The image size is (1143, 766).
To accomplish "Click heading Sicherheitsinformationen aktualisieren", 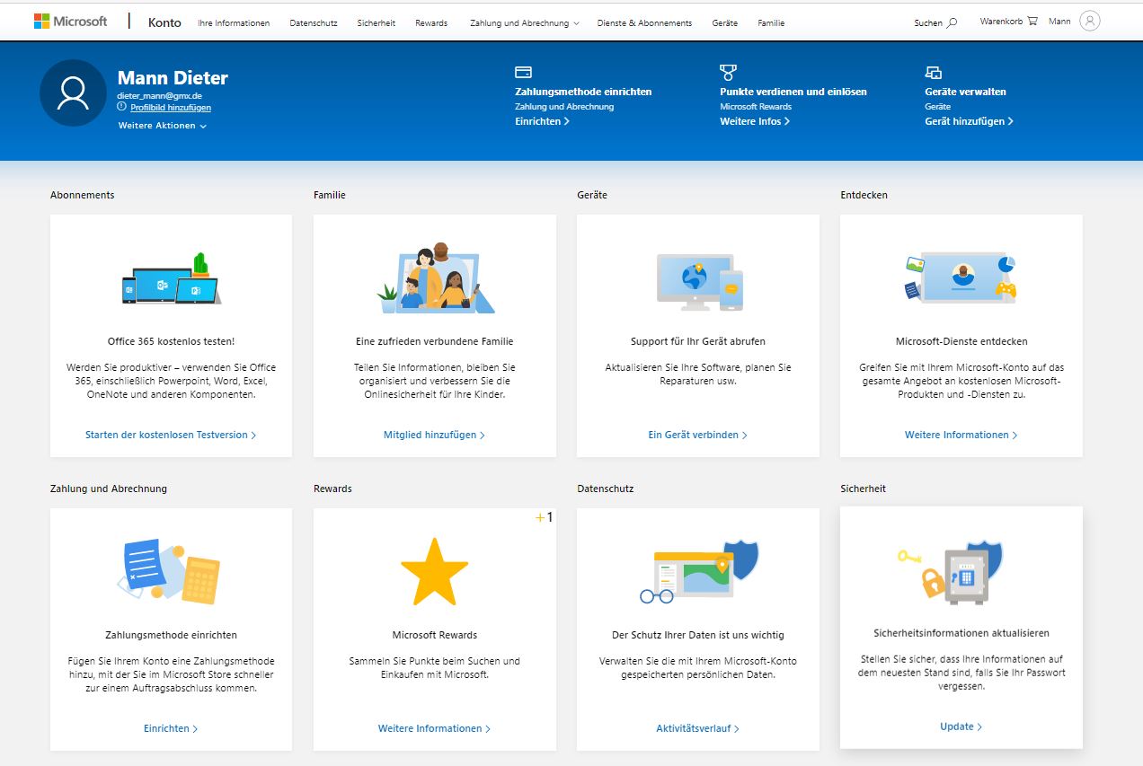I will click(961, 633).
